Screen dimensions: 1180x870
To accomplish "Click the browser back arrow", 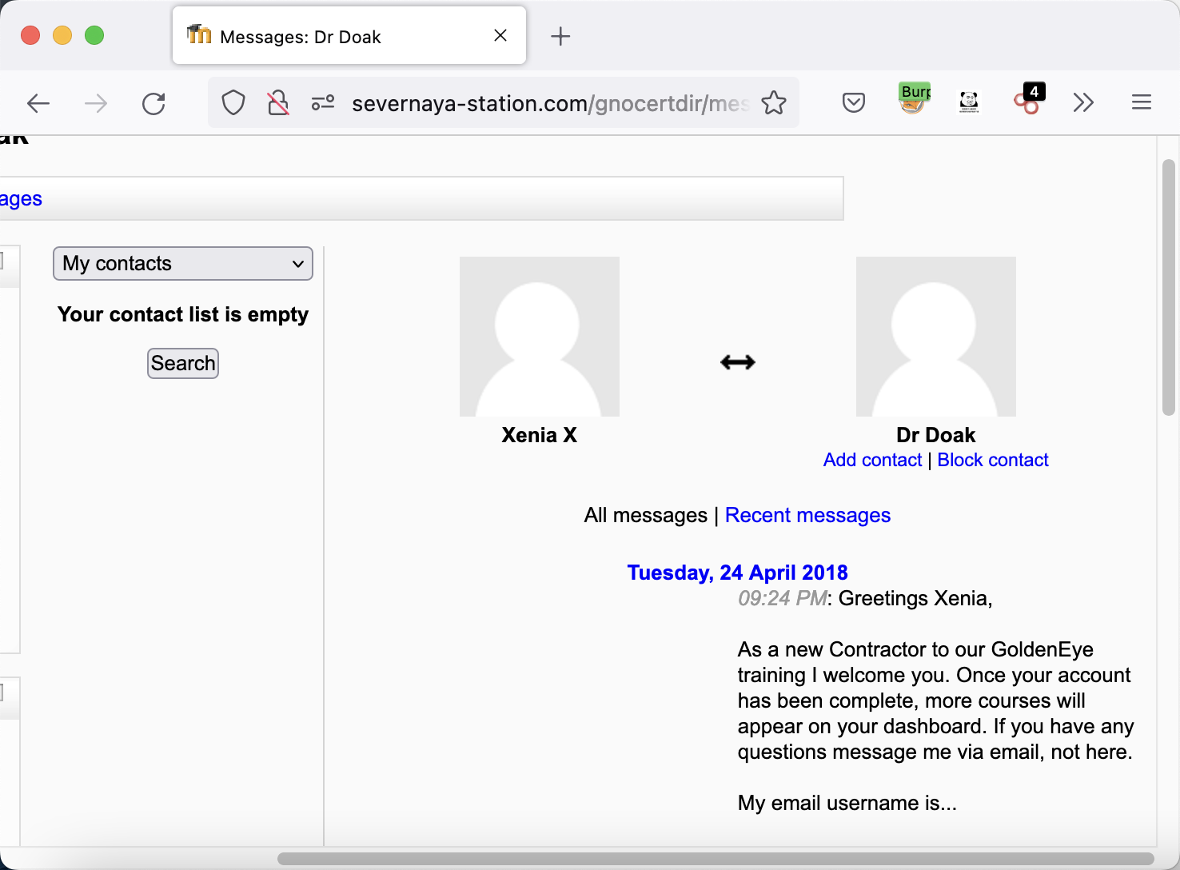I will click(x=38, y=103).
